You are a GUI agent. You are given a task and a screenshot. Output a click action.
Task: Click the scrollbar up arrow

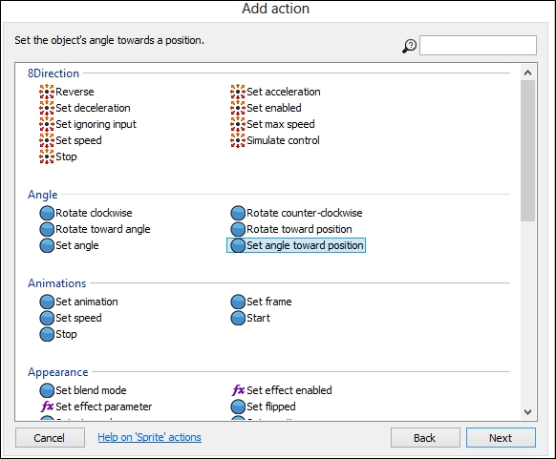527,73
